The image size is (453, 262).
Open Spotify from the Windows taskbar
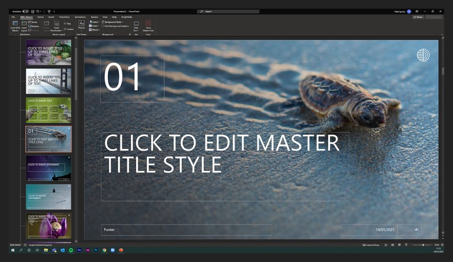click(x=70, y=250)
